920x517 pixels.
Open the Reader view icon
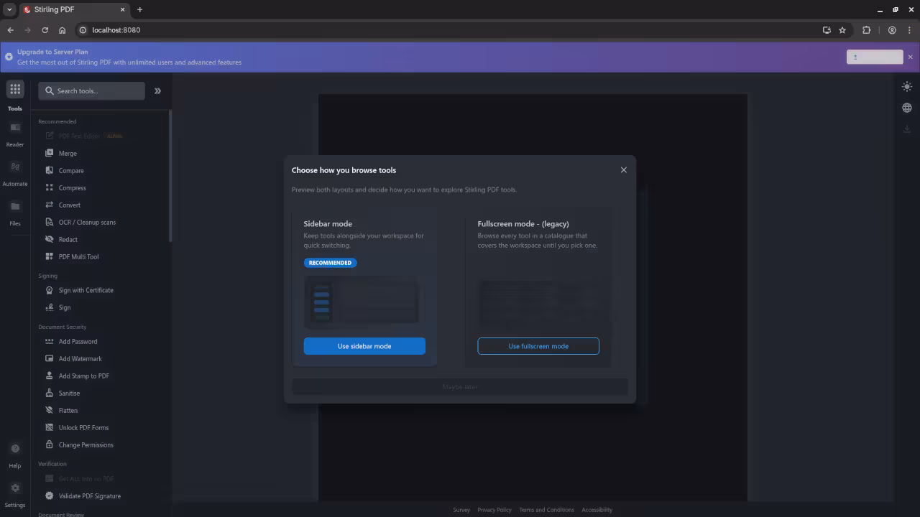(15, 128)
